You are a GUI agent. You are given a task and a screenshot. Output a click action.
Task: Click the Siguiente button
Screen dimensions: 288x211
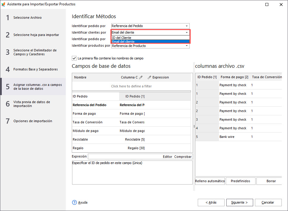click(x=239, y=202)
